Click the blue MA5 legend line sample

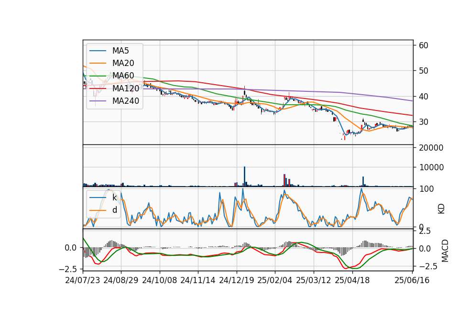pos(98,51)
